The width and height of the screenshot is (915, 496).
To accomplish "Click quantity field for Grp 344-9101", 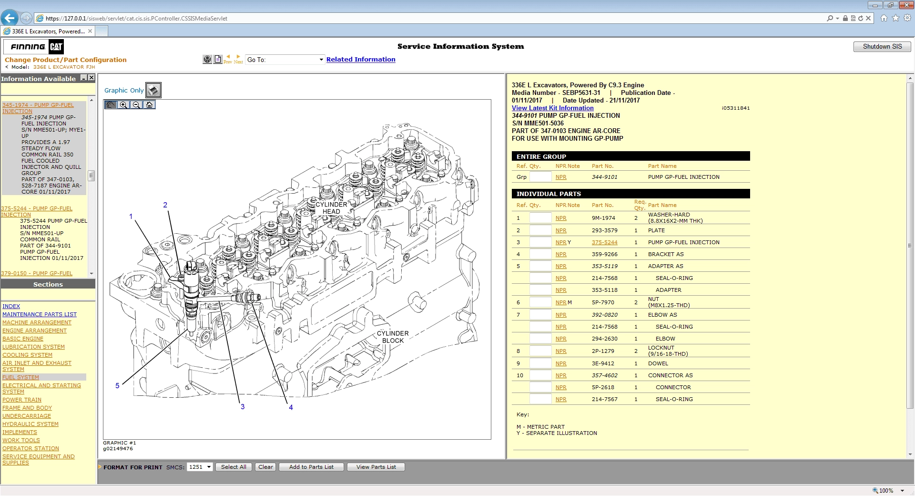I will [541, 177].
